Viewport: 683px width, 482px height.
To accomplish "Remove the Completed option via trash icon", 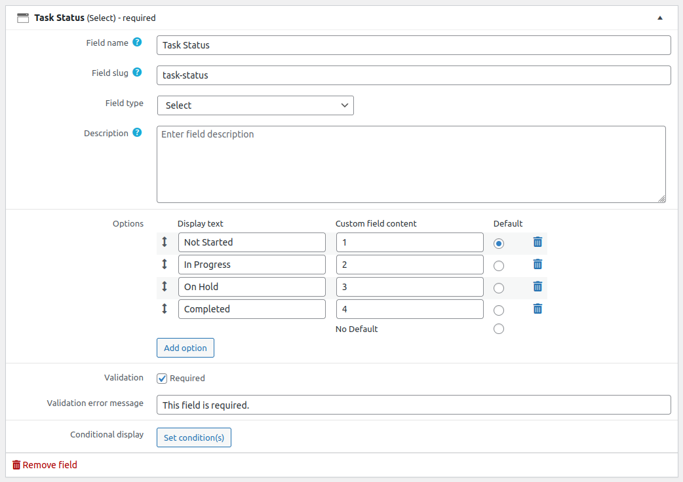I will pyautogui.click(x=537, y=309).
